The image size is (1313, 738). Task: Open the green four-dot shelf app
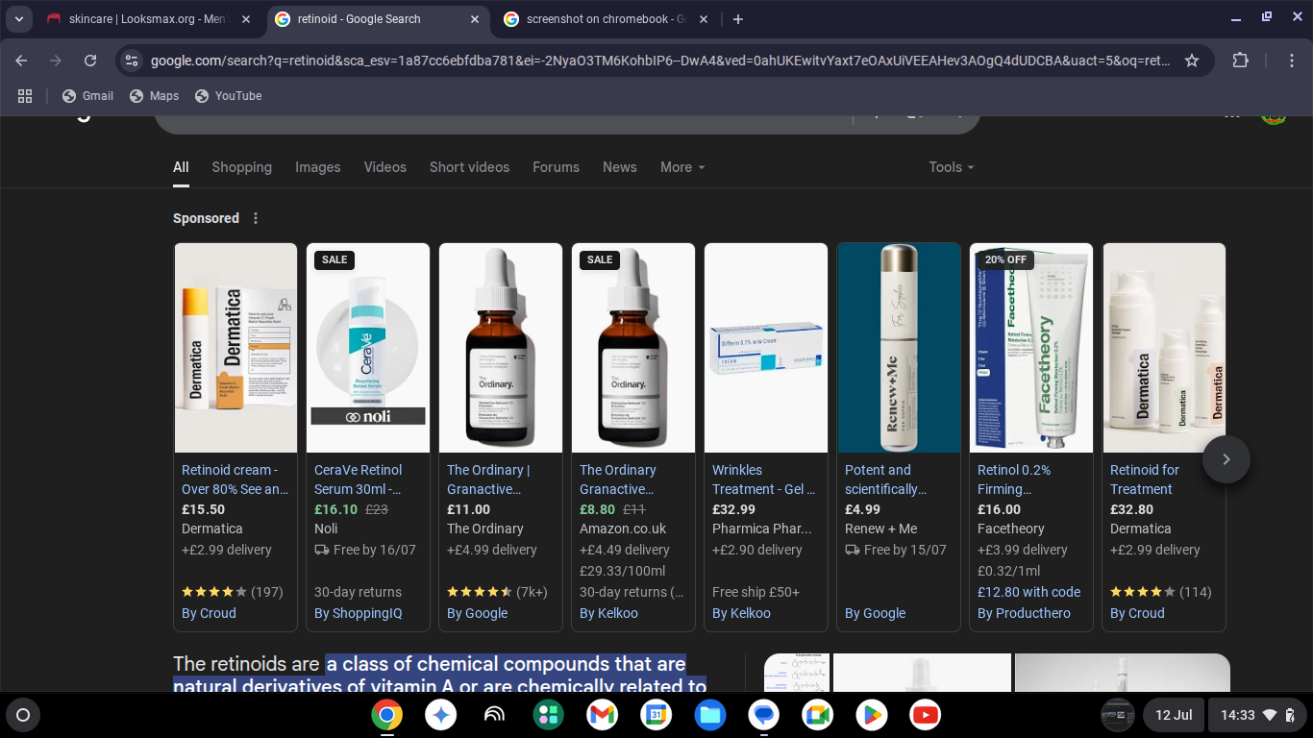pos(549,715)
